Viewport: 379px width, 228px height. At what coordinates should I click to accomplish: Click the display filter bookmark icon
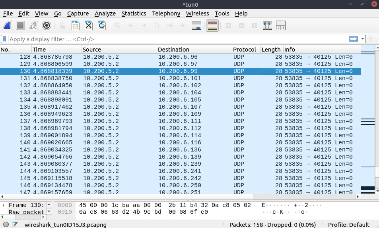click(4, 39)
